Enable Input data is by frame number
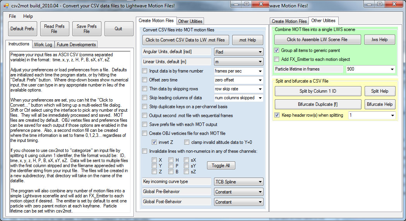406x221 pixels. (x=145, y=71)
